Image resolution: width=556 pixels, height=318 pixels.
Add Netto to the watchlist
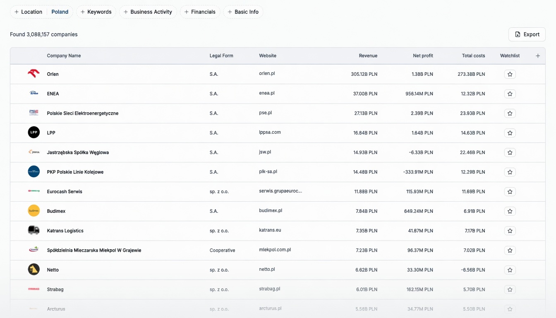(510, 270)
